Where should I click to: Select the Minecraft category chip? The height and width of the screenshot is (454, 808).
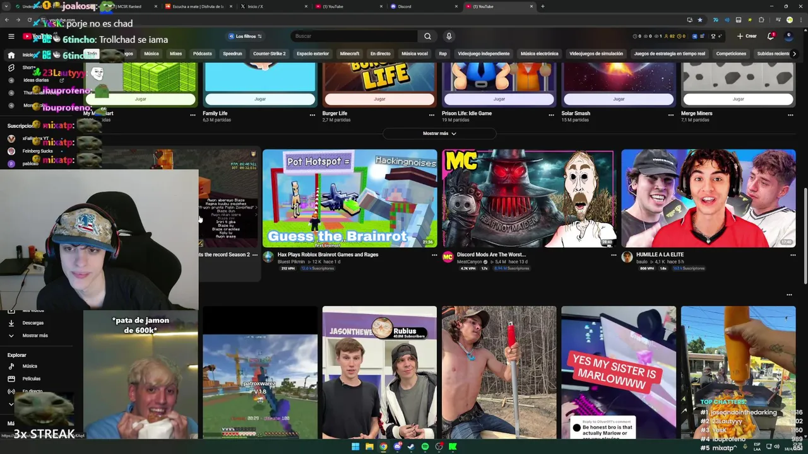coord(349,54)
